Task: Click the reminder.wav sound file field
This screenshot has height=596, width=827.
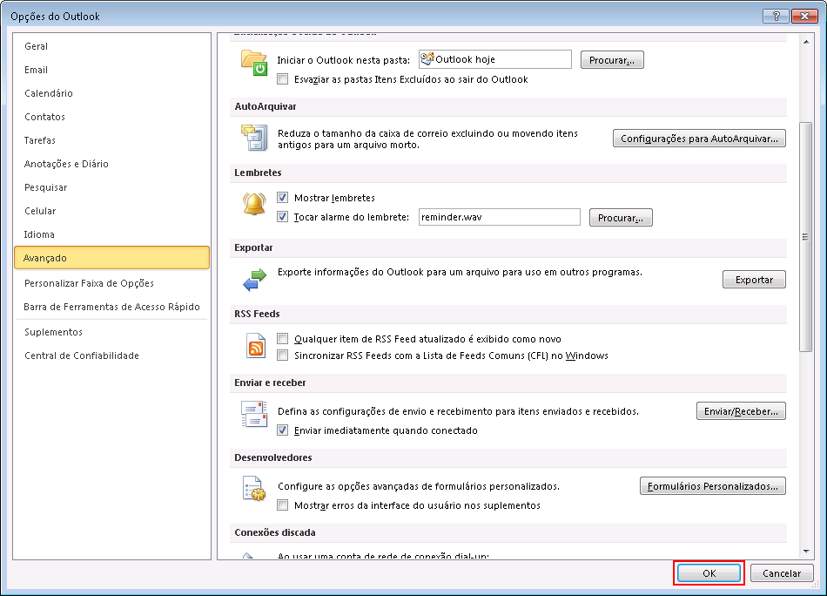Action: click(x=500, y=217)
